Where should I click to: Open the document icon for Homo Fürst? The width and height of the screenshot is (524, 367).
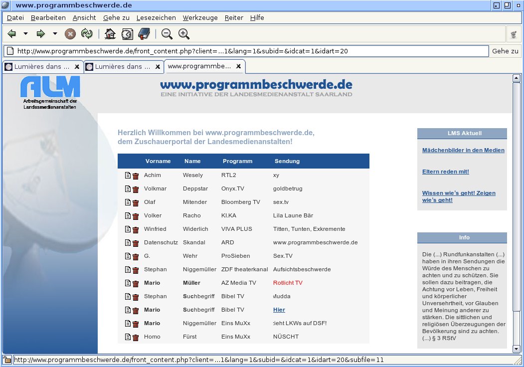[x=128, y=337]
